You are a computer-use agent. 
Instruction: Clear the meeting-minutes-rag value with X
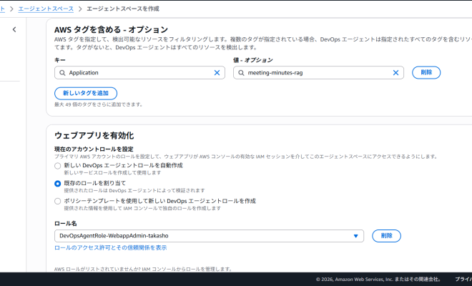pos(395,73)
